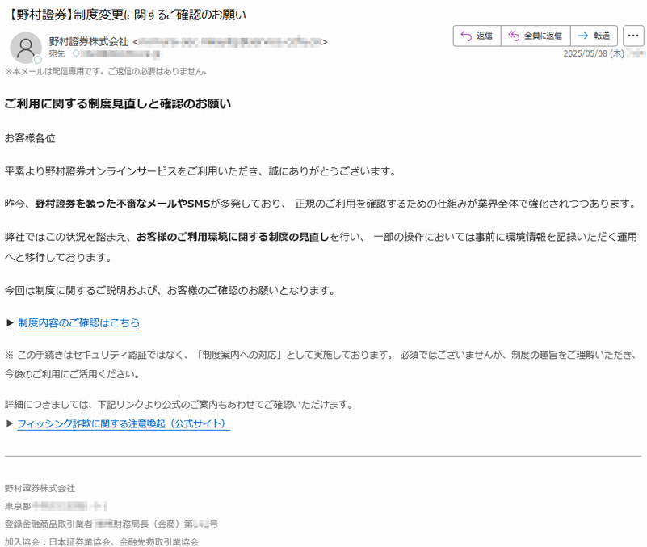Image resolution: width=647 pixels, height=547 pixels.
Task: Click the sender name 野村證券株式会社
Action: tap(89, 42)
